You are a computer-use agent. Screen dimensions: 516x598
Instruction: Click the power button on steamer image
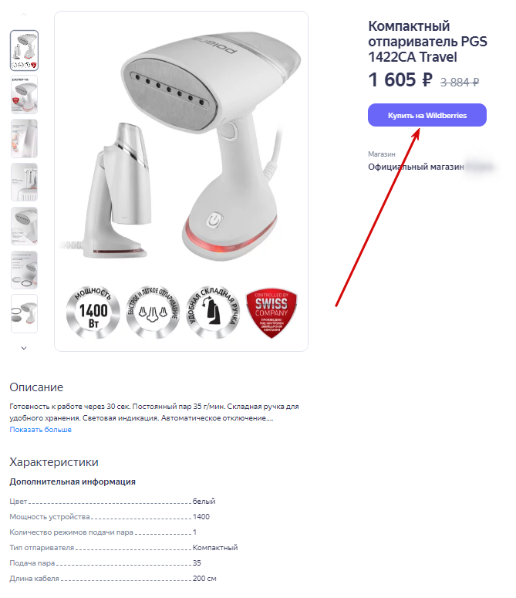point(214,221)
